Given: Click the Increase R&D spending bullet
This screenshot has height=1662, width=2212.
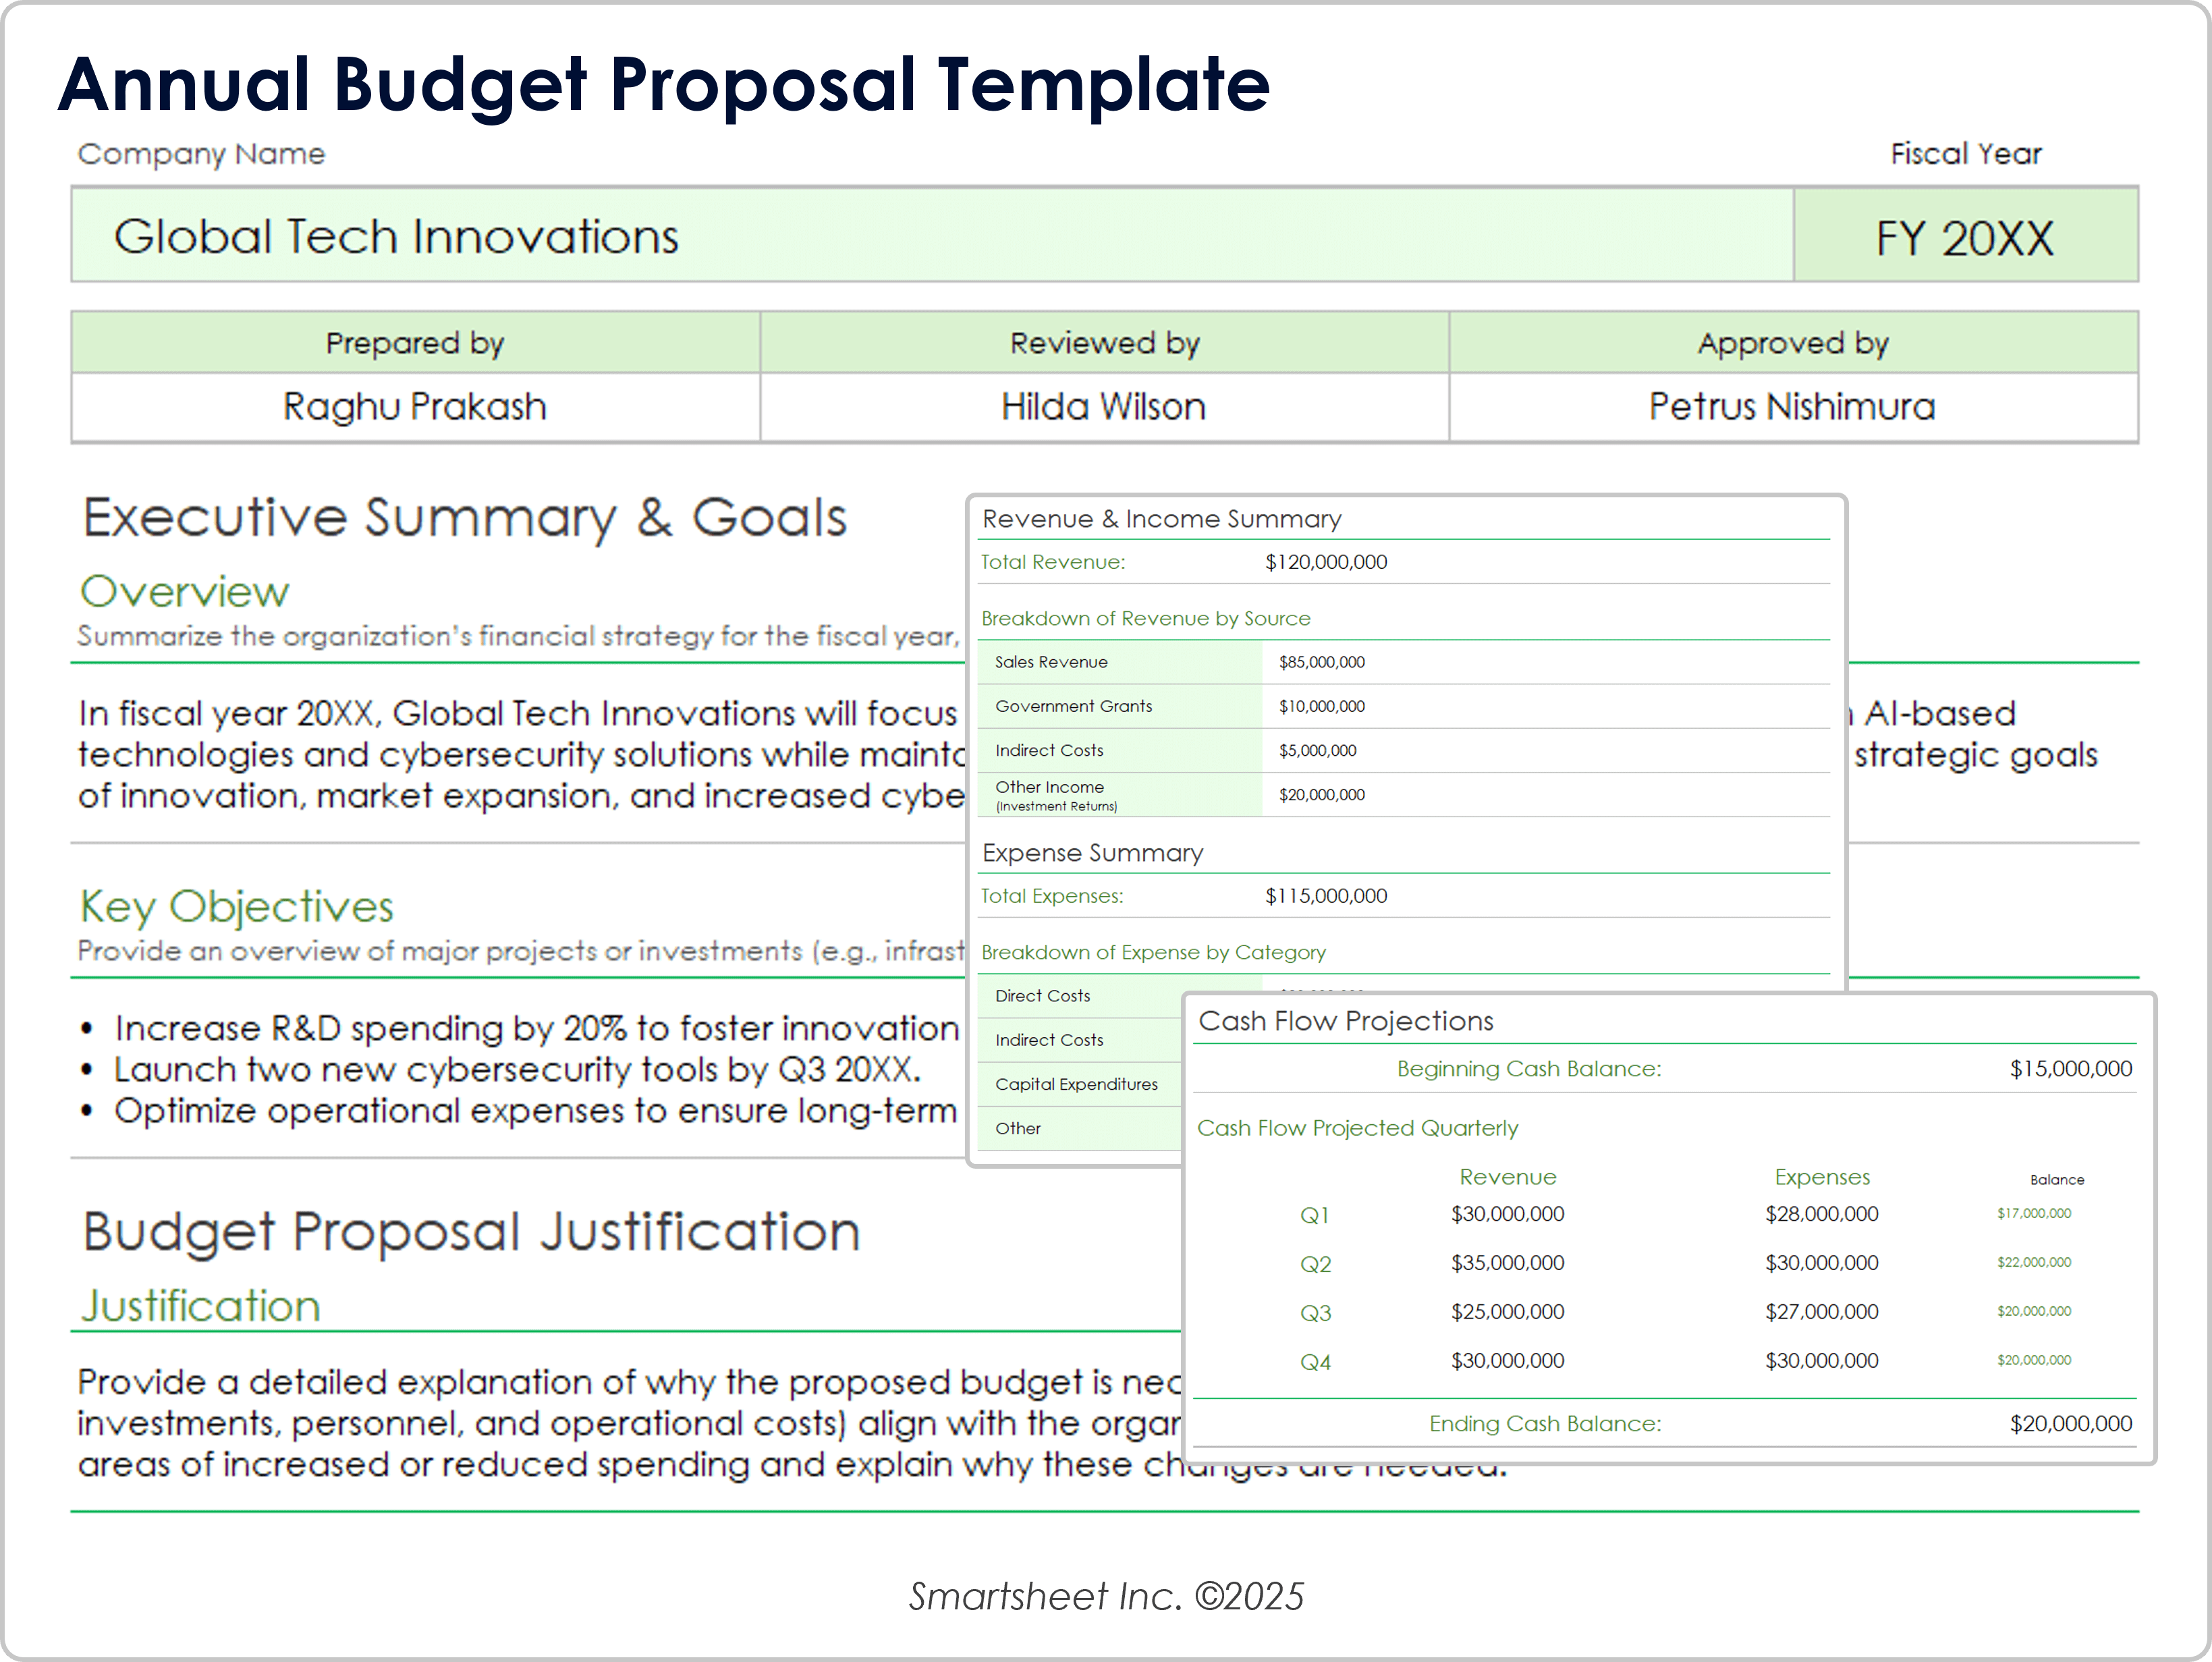Looking at the screenshot, I should coord(536,1029).
